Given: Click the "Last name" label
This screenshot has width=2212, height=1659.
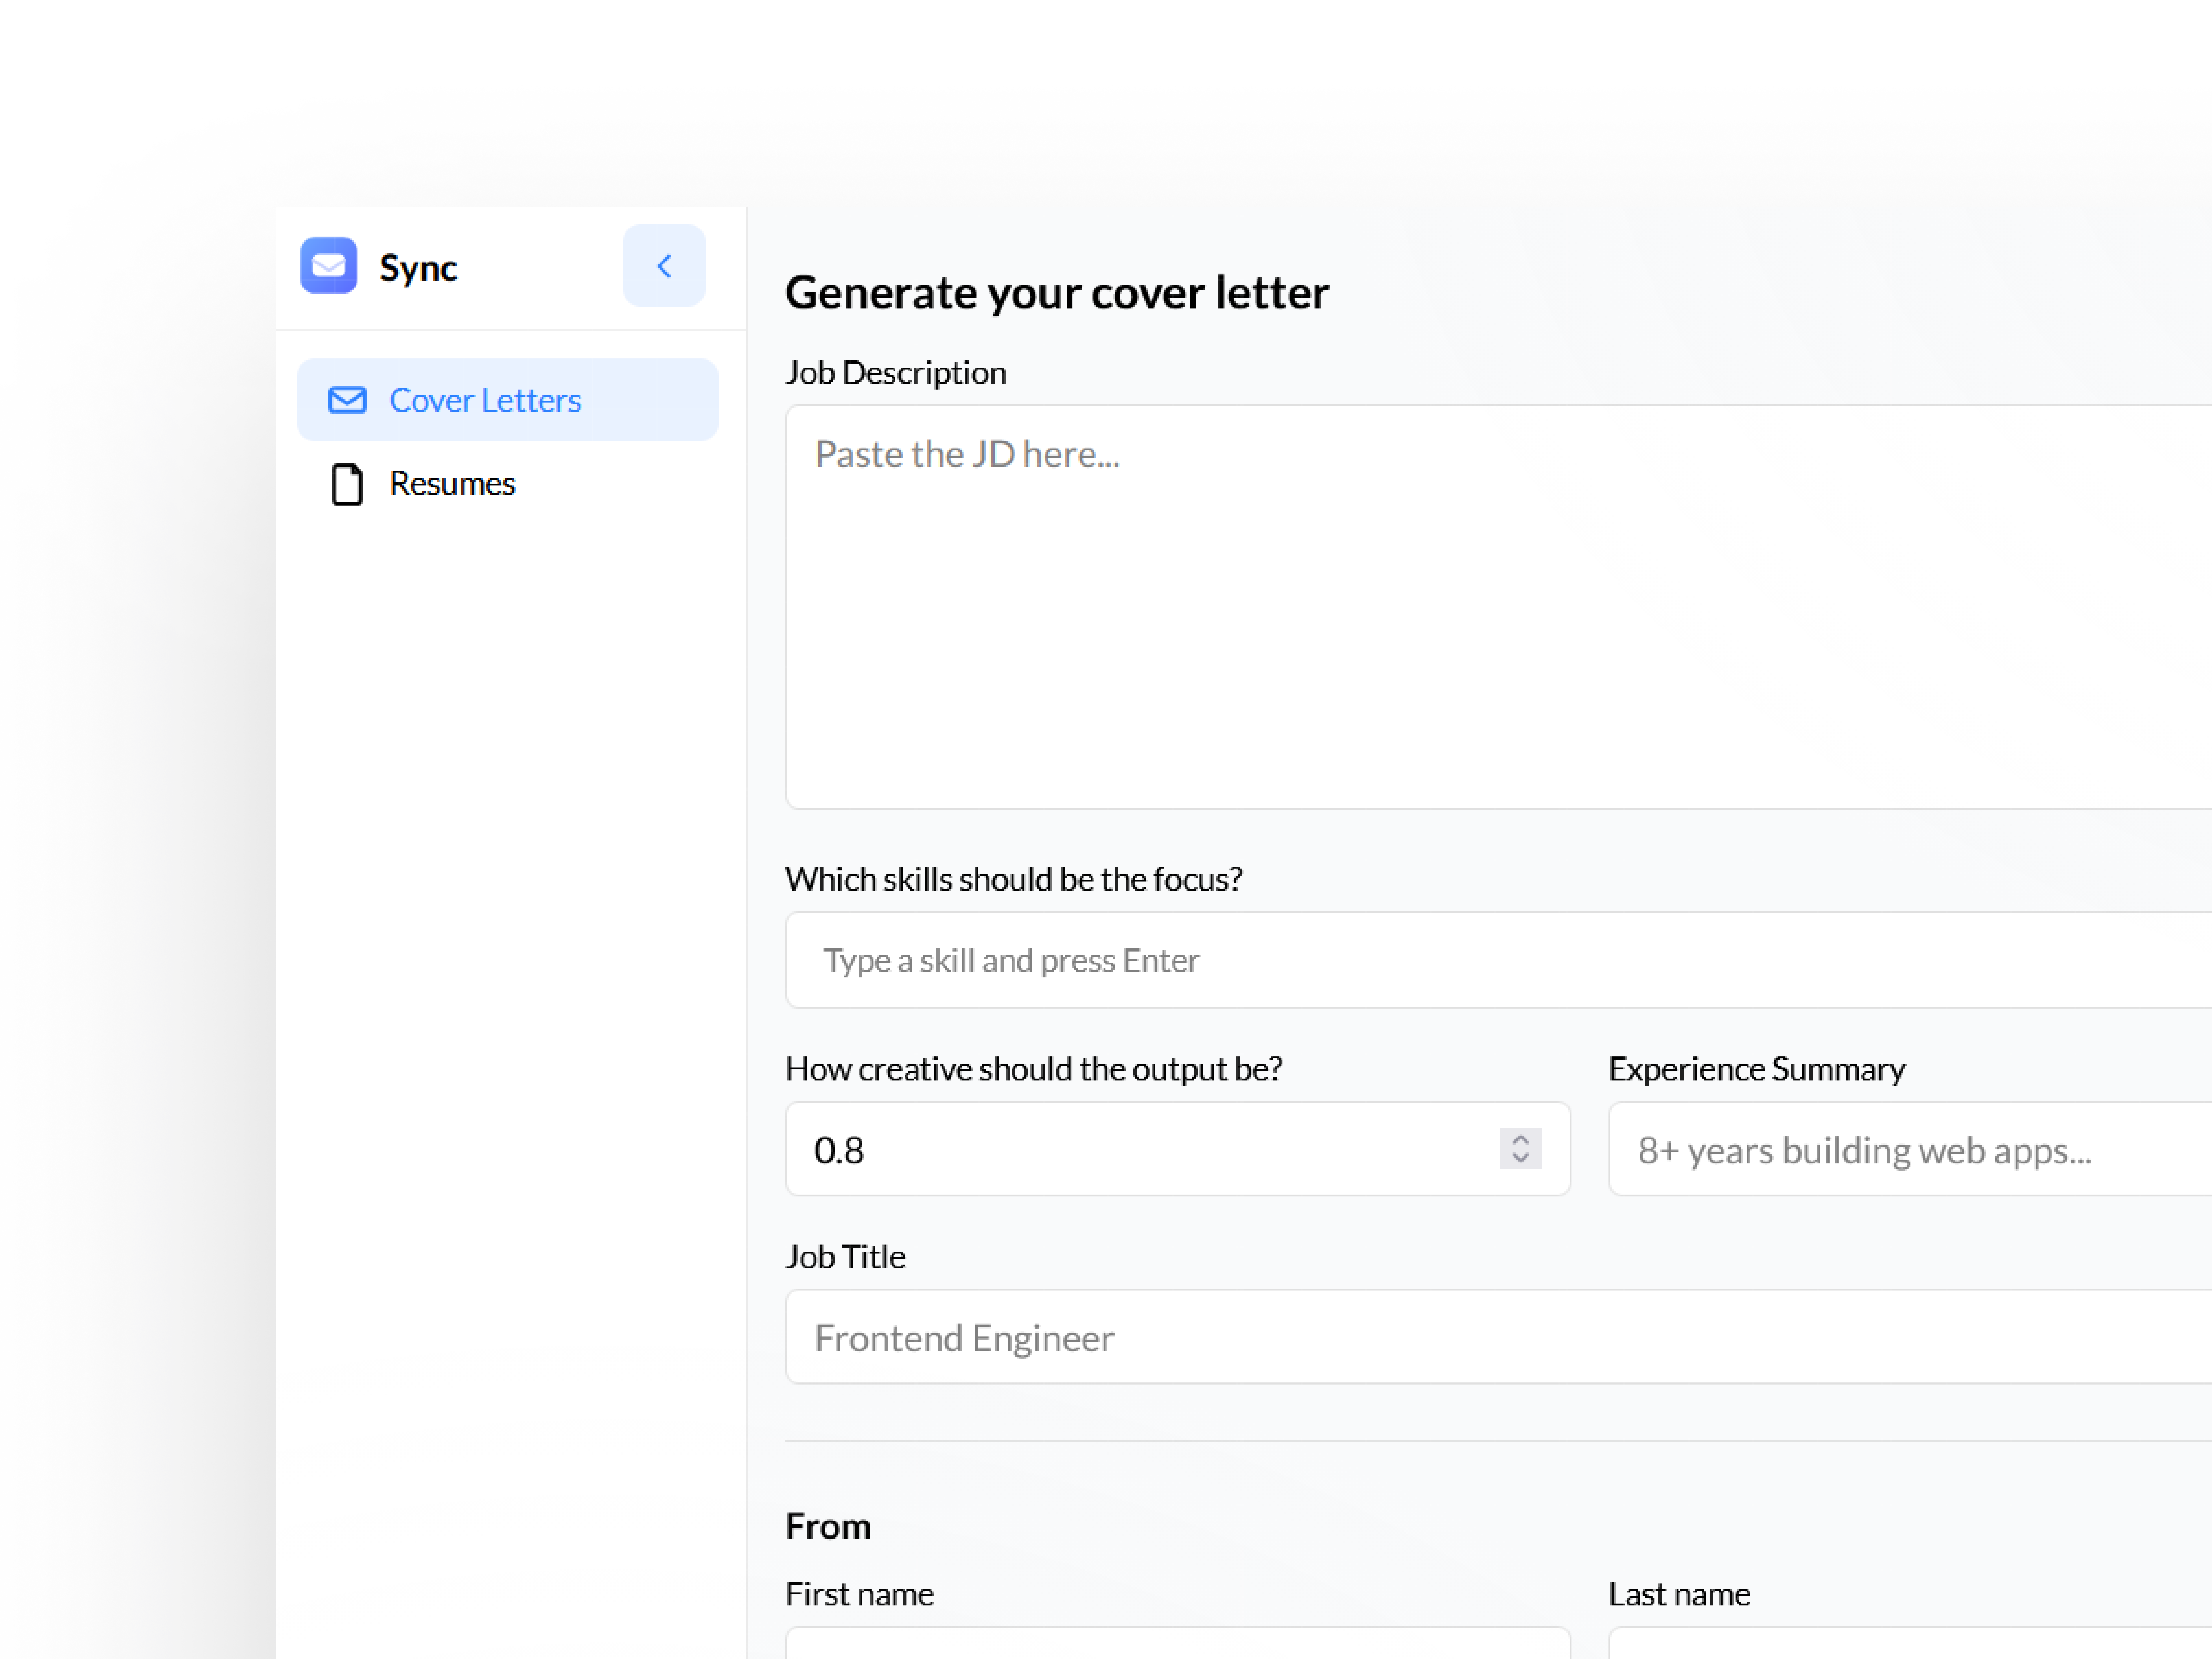Looking at the screenshot, I should tap(1680, 1594).
